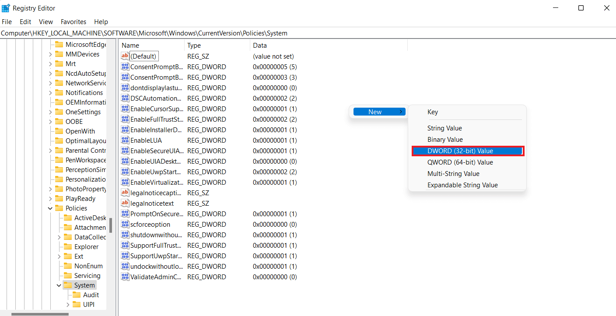The image size is (616, 316).
Task: Click the (Default) string value icon
Action: click(x=125, y=56)
